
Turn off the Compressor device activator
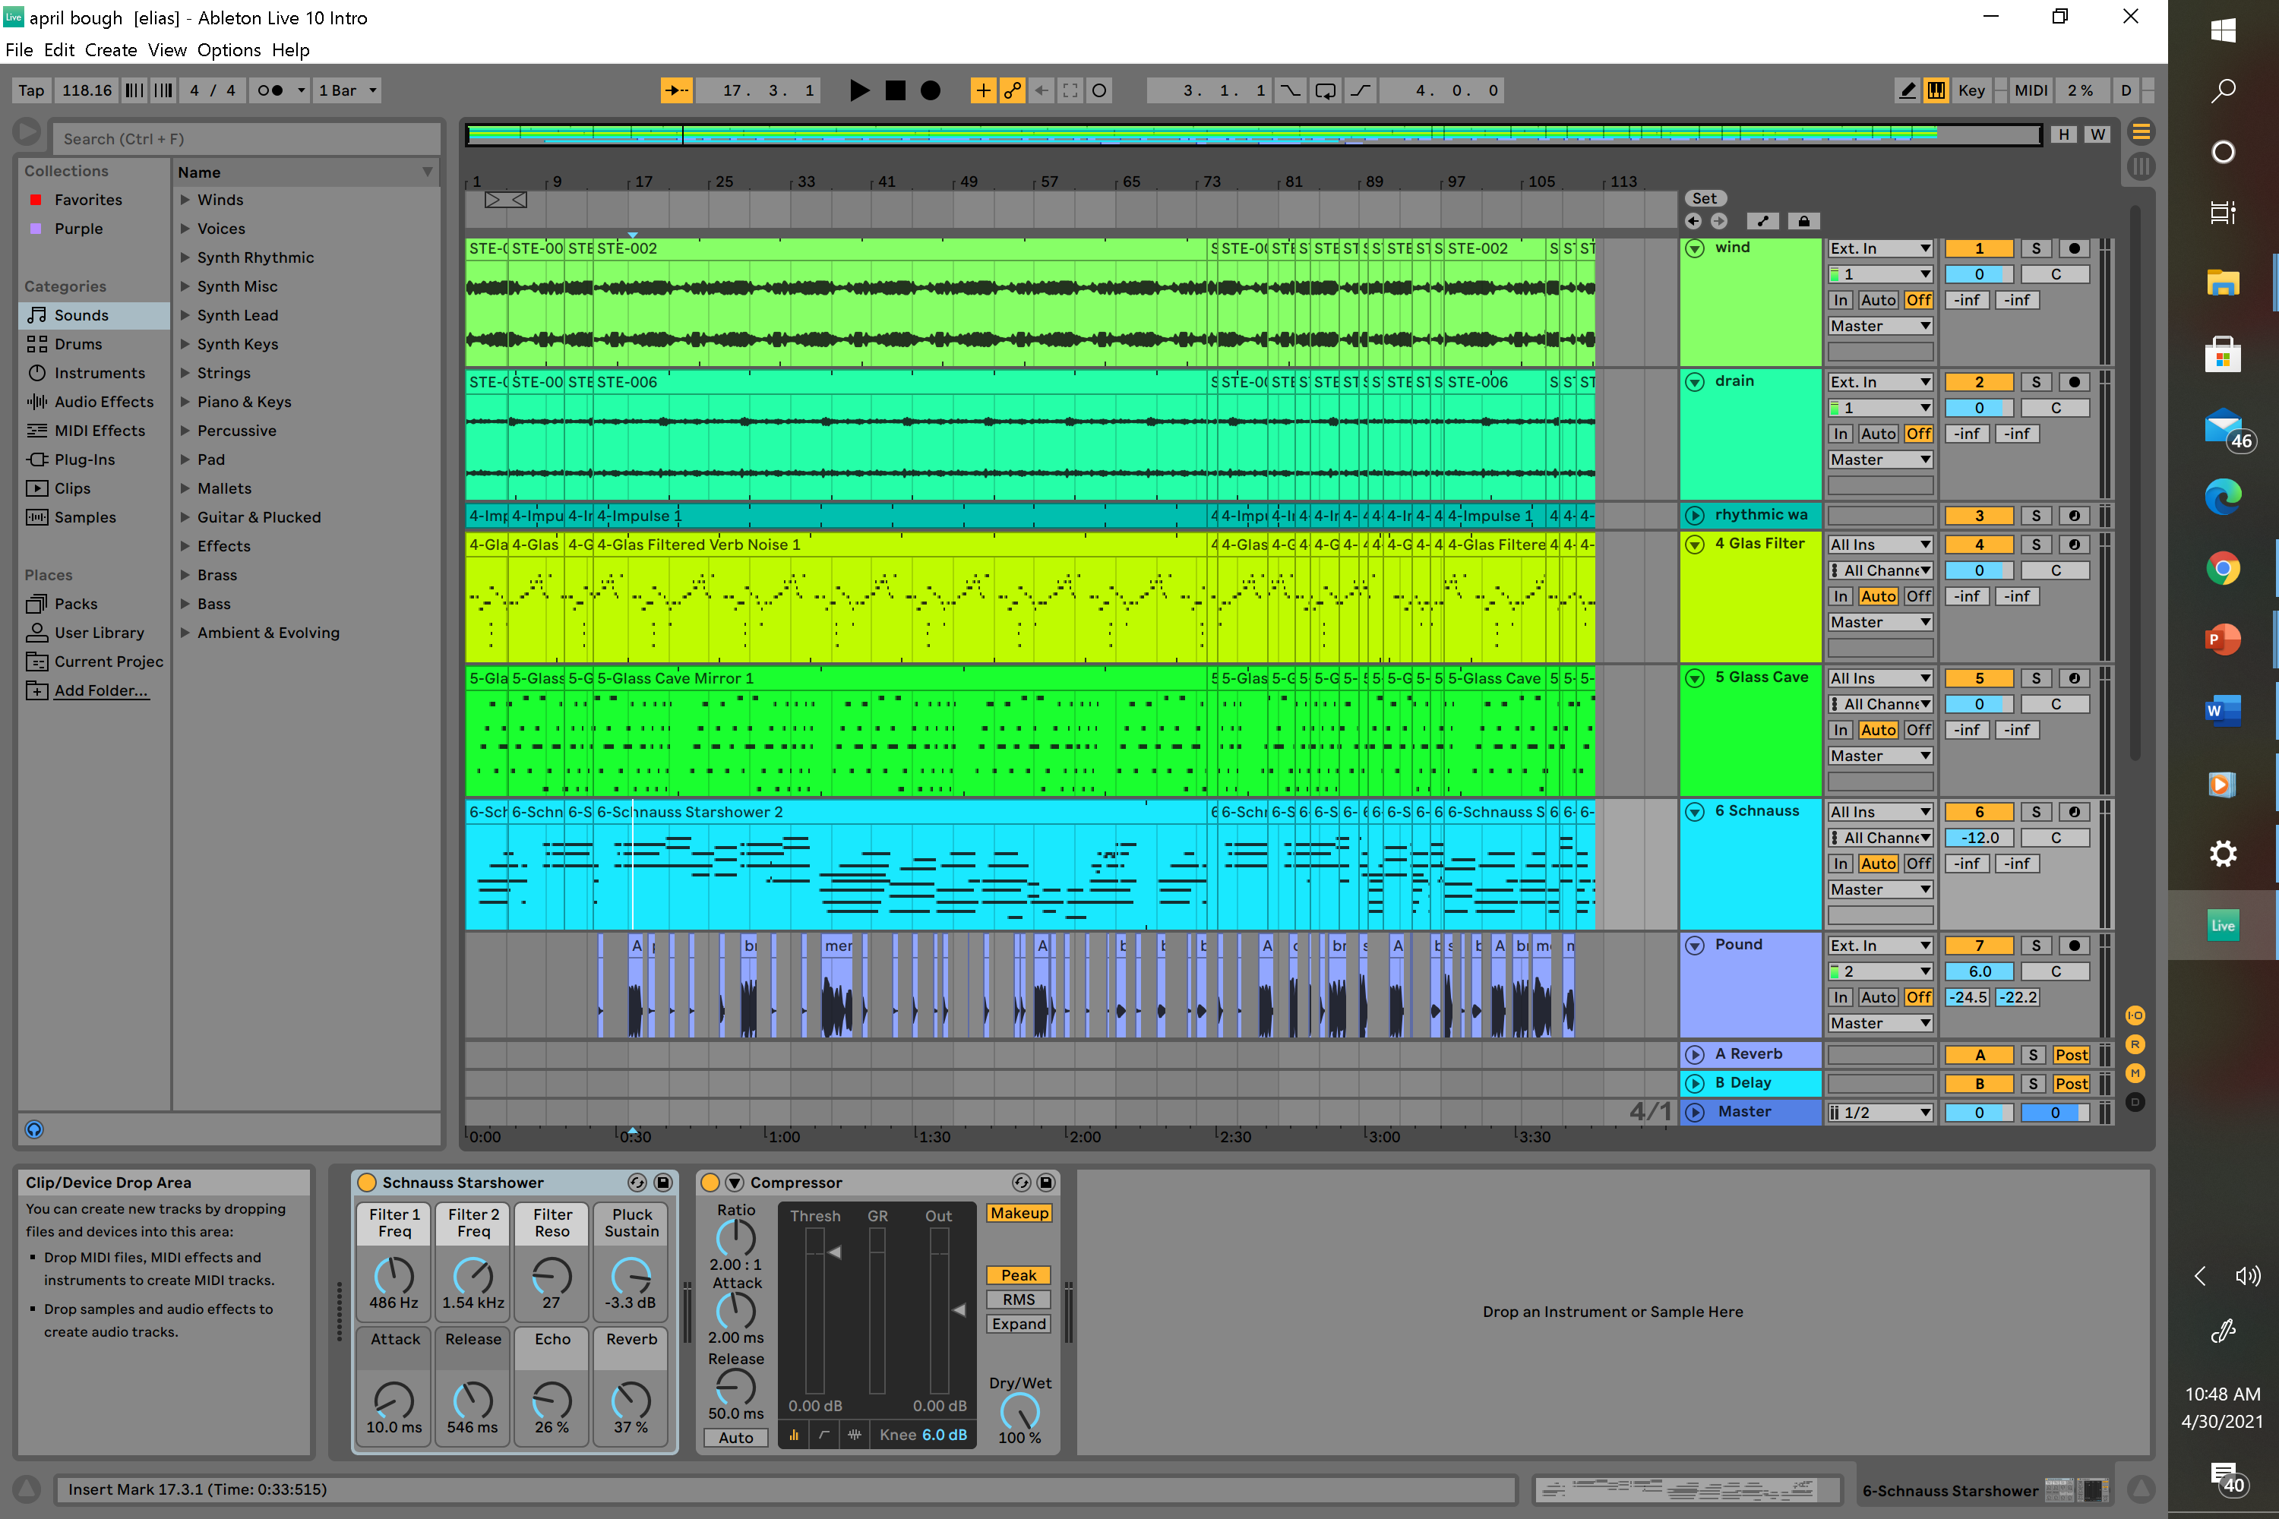710,1182
